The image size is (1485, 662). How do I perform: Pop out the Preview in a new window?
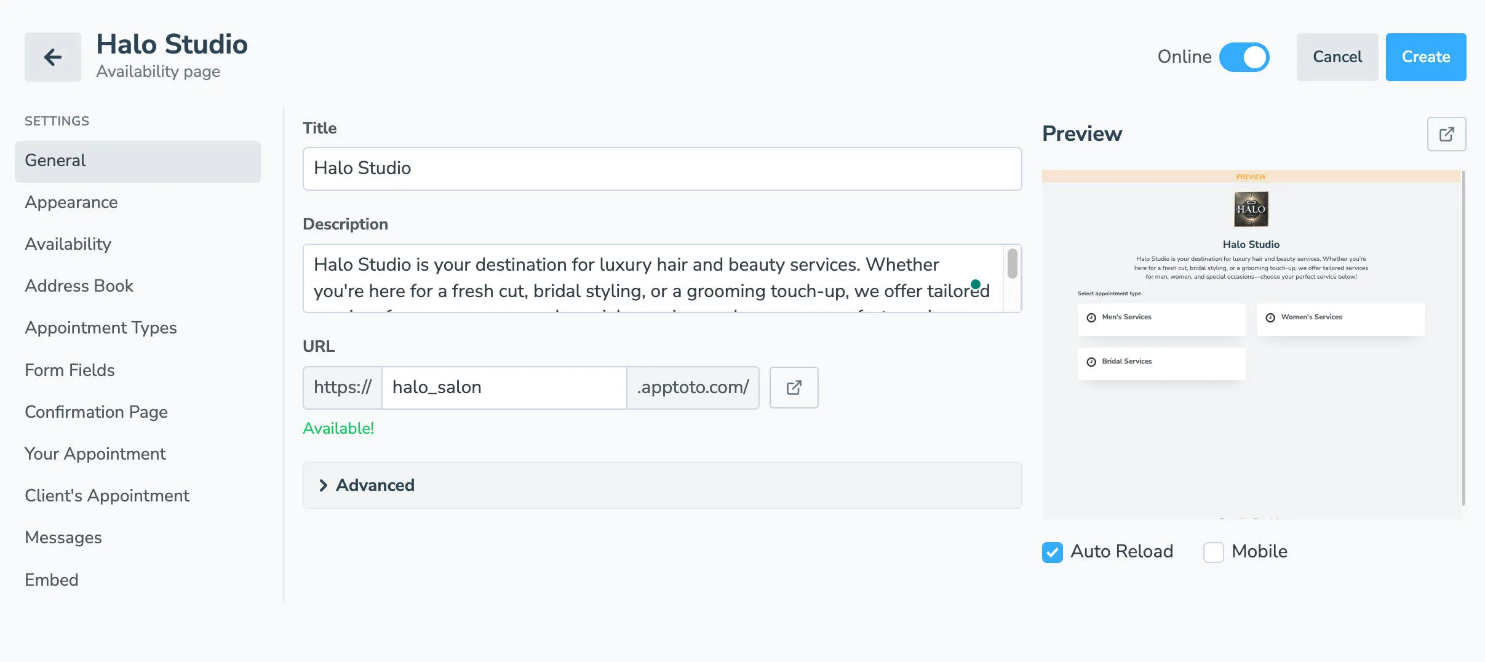pyautogui.click(x=1446, y=134)
